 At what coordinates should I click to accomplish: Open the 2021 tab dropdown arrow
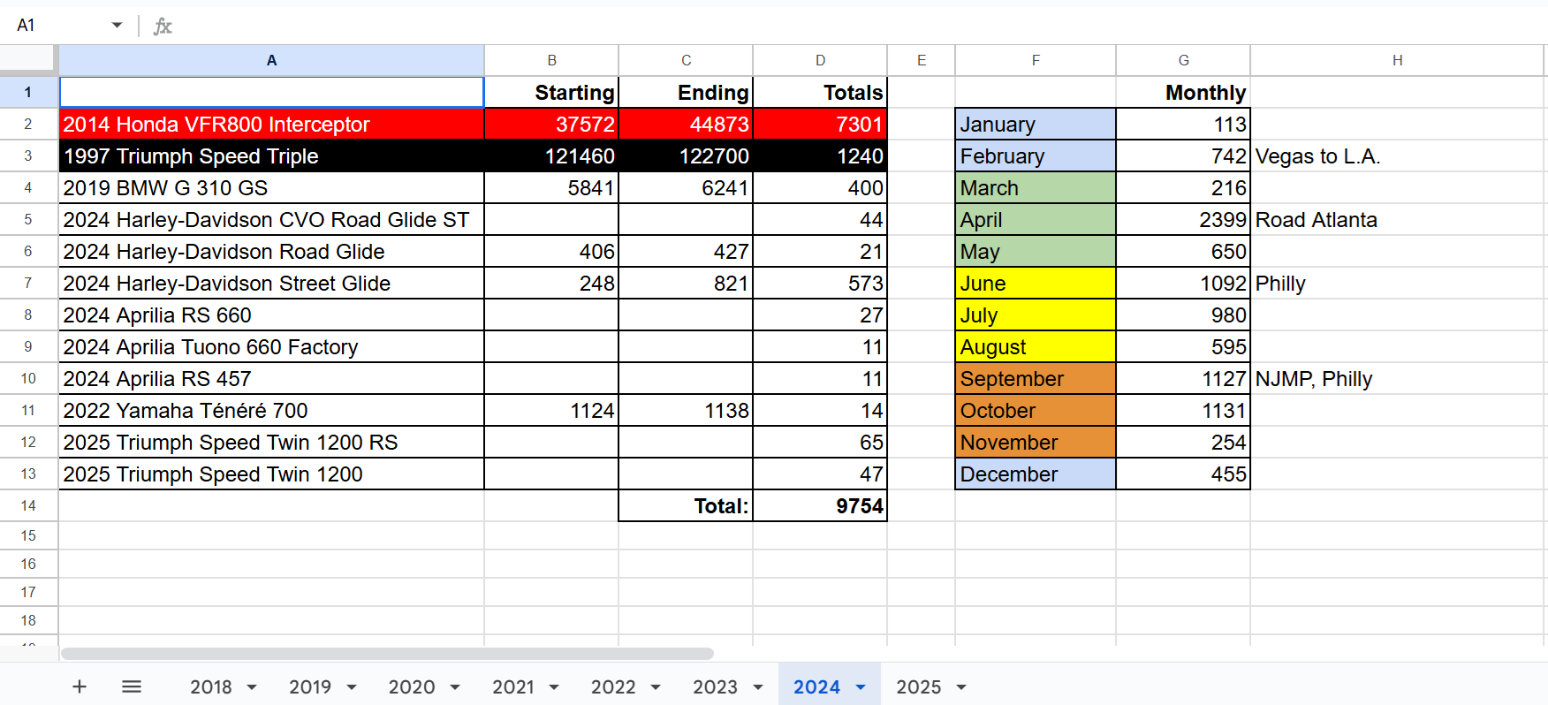pos(554,687)
